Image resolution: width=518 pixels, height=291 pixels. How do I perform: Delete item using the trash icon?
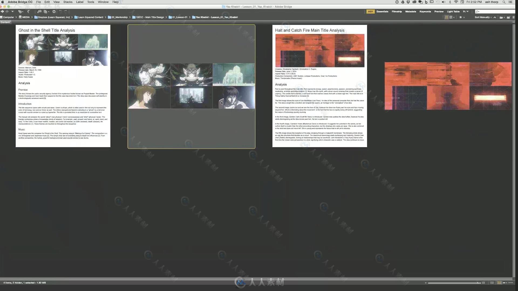[x=514, y=17]
